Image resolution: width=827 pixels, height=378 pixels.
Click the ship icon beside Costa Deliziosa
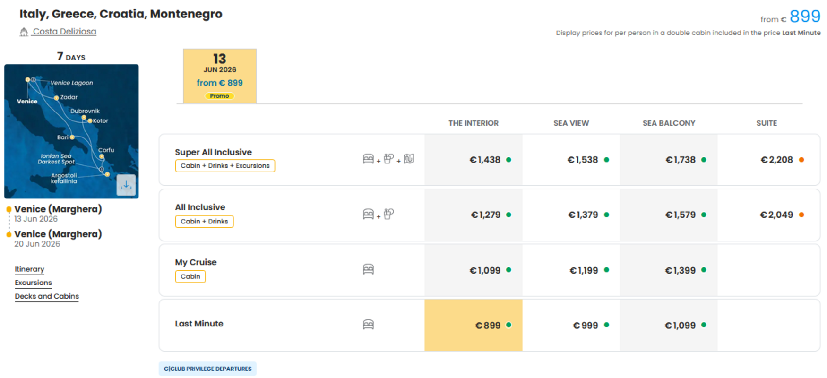(x=24, y=32)
